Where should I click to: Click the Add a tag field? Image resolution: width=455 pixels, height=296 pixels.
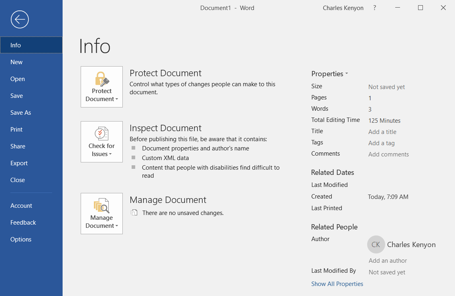click(381, 143)
